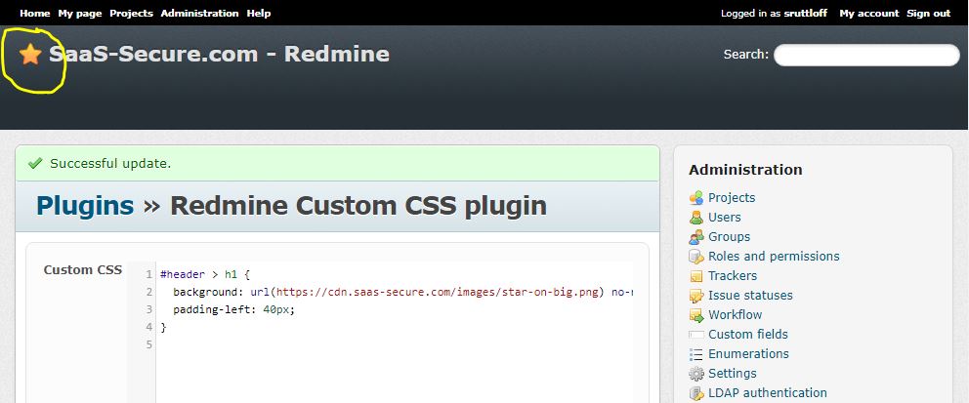
Task: Open Trackers administration link
Action: point(733,276)
